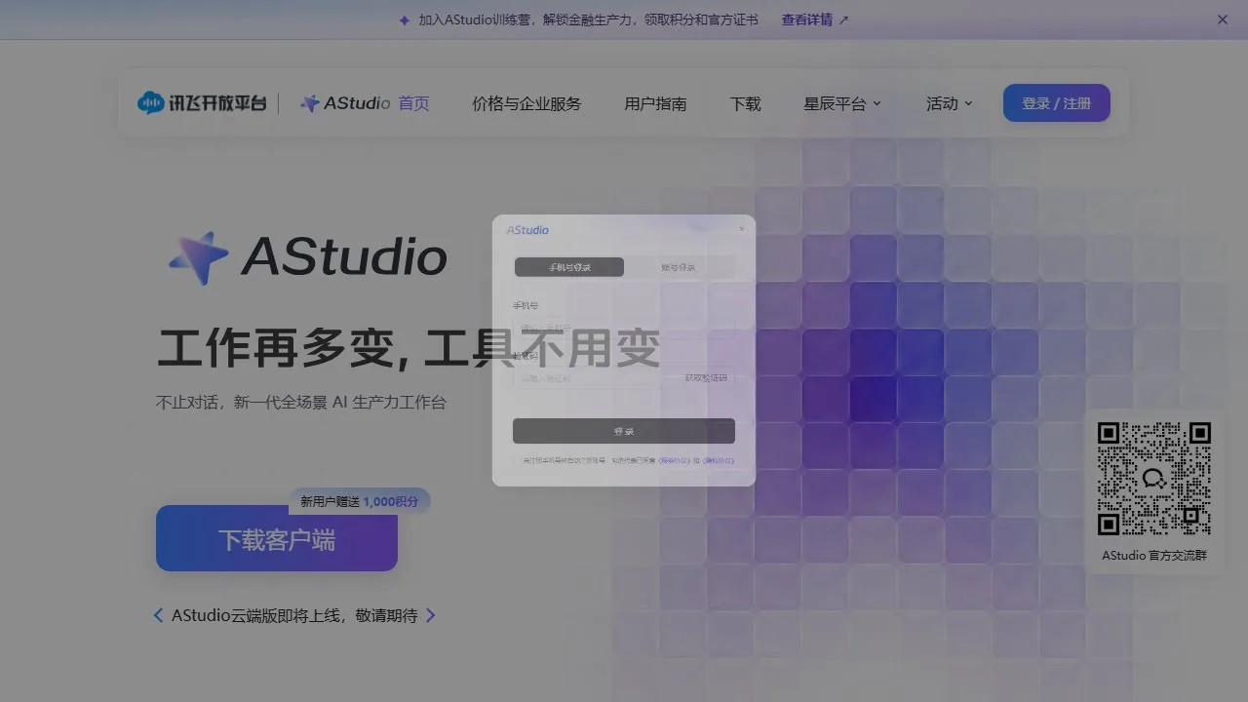Click the large AStudio hero logo
This screenshot has height=702, width=1248.
[x=307, y=257]
